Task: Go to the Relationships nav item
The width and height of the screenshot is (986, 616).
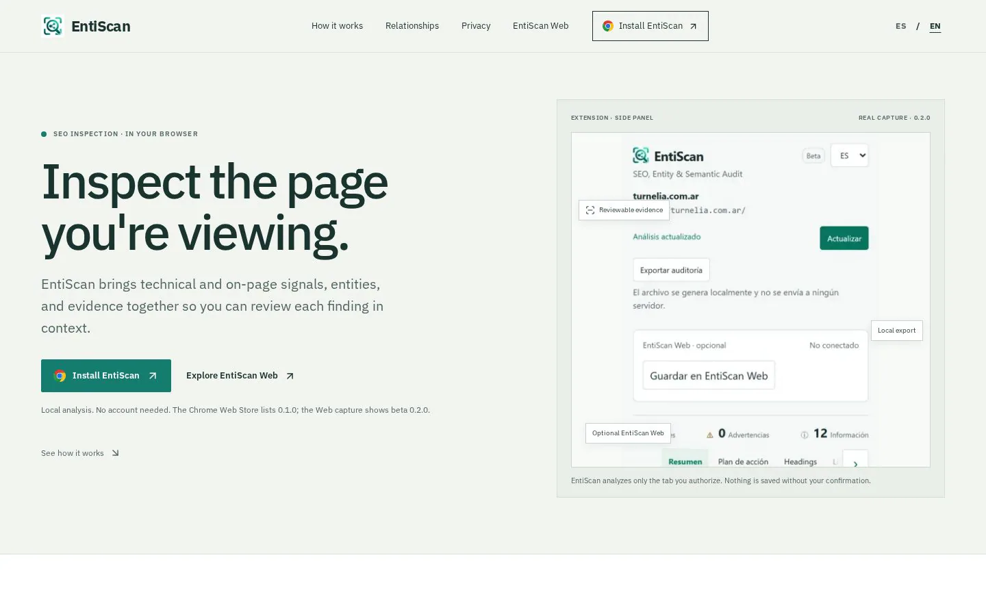Action: coord(412,26)
